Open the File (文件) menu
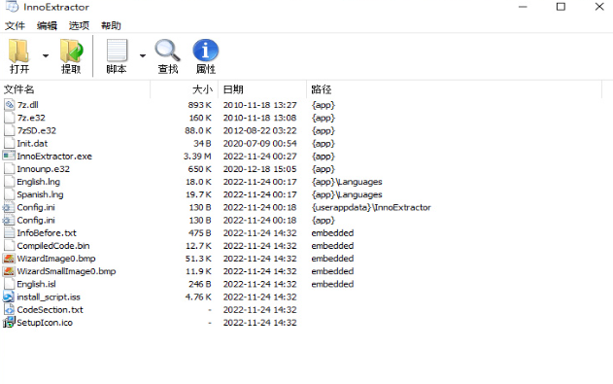This screenshot has width=613, height=384. click(x=15, y=26)
